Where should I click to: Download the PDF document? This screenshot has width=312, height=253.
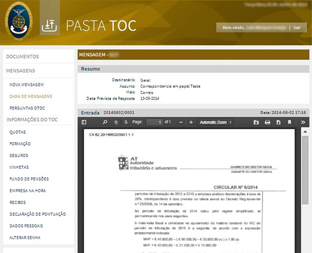point(278,122)
